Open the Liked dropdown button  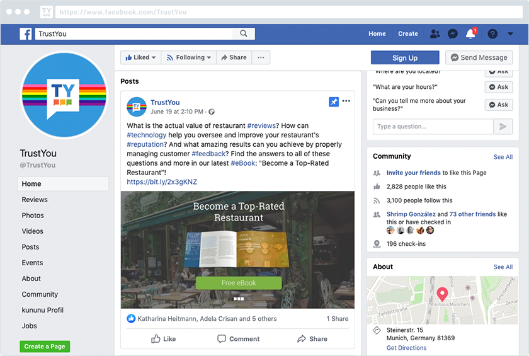[140, 57]
